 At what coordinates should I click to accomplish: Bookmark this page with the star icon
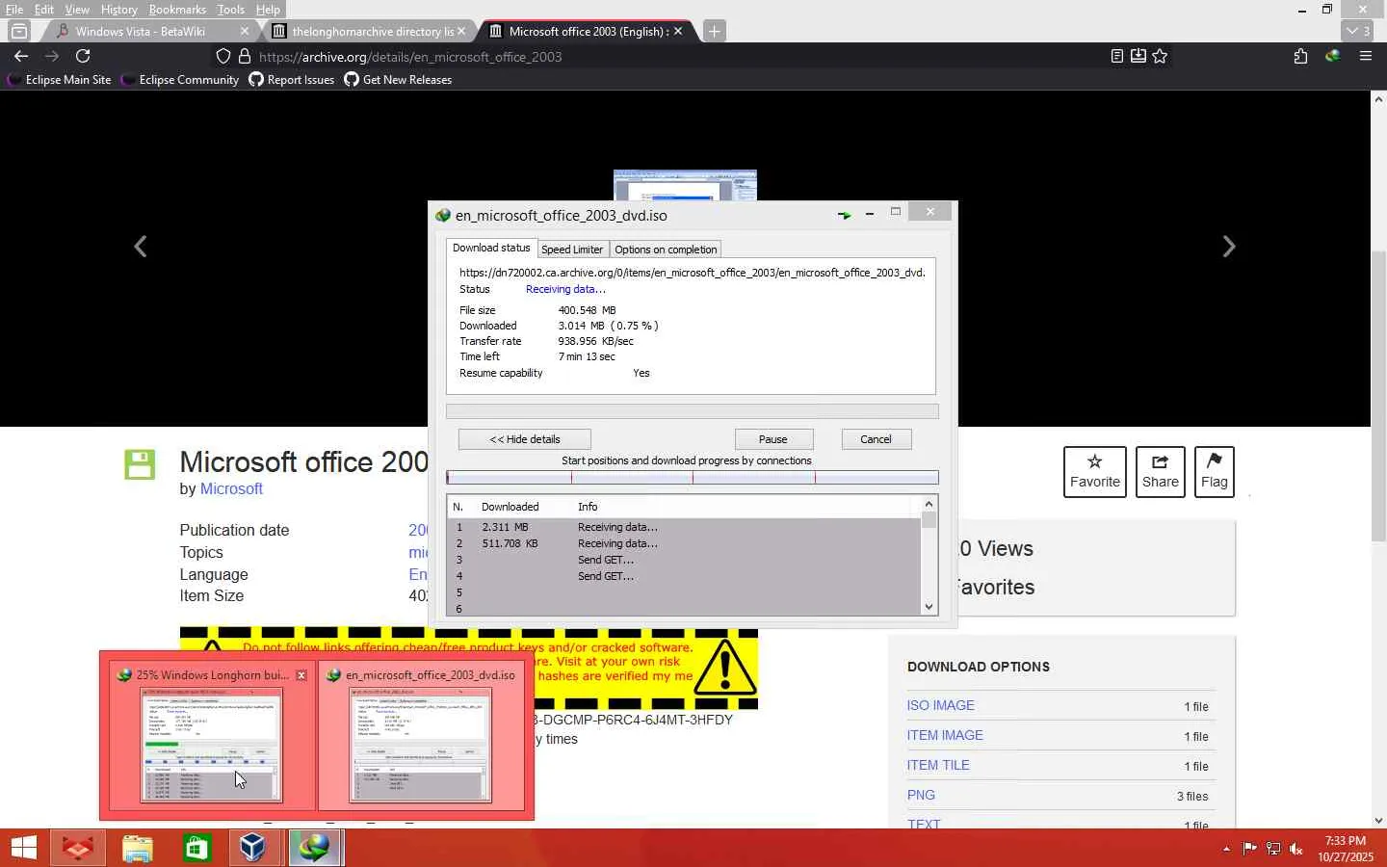pyautogui.click(x=1160, y=56)
